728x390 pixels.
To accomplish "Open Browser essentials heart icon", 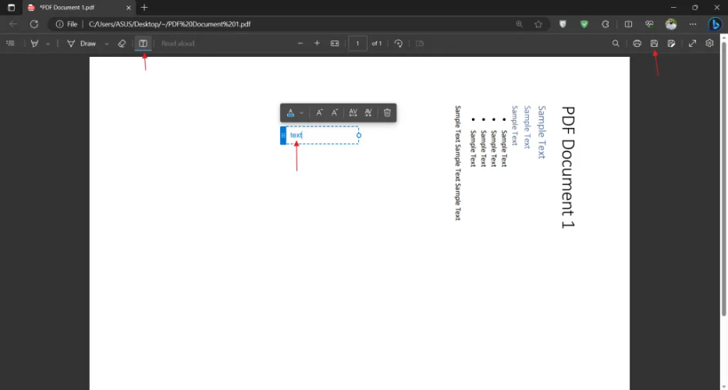I will (649, 24).
